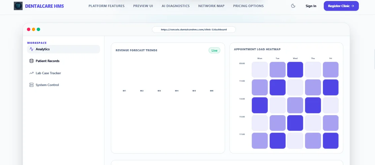
Task: Click the Friday 15:00 heatmap cell
Action: pyautogui.click(x=331, y=123)
